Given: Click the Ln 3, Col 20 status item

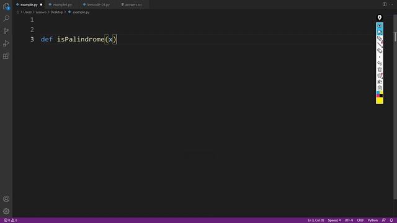Looking at the screenshot, I should (x=316, y=221).
